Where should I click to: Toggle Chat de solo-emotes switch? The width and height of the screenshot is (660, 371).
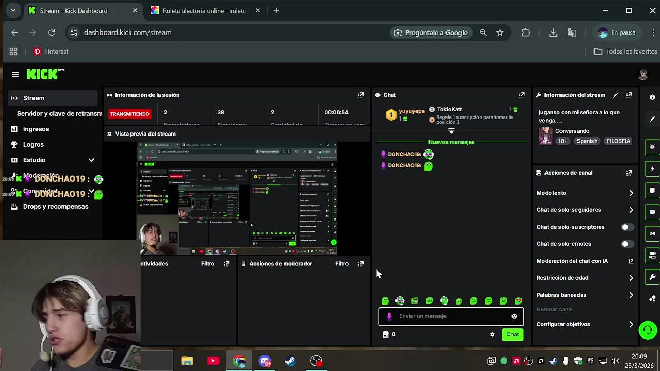(x=627, y=244)
